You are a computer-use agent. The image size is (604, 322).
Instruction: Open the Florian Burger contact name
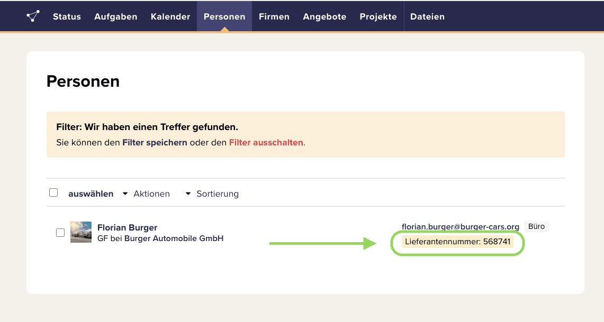pos(127,227)
